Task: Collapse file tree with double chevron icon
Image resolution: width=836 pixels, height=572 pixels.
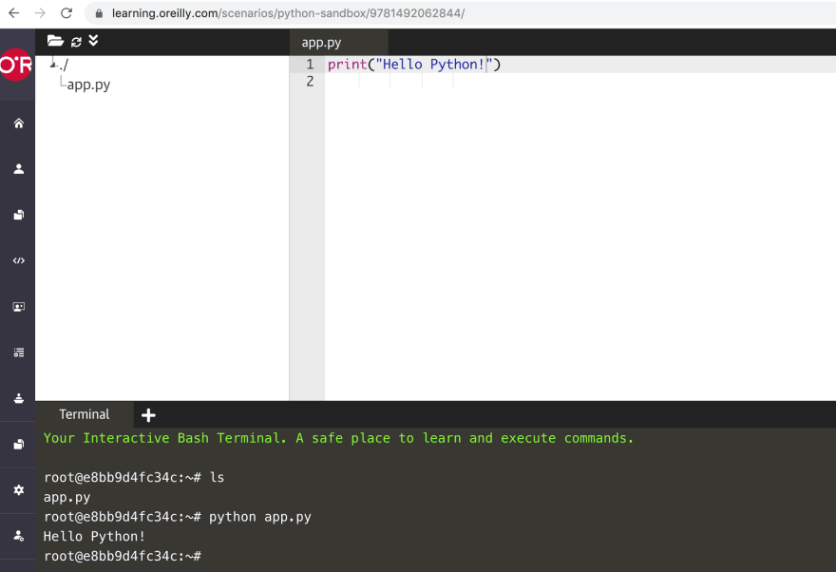Action: coord(93,41)
